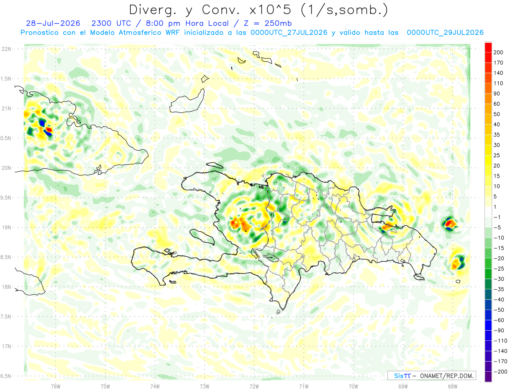
Task: Click the 73W longitude label
Action: coord(204,386)
